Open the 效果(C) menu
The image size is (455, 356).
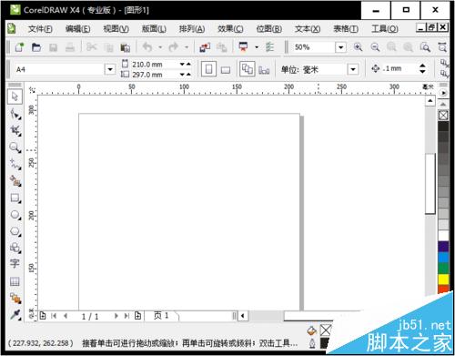(x=230, y=29)
